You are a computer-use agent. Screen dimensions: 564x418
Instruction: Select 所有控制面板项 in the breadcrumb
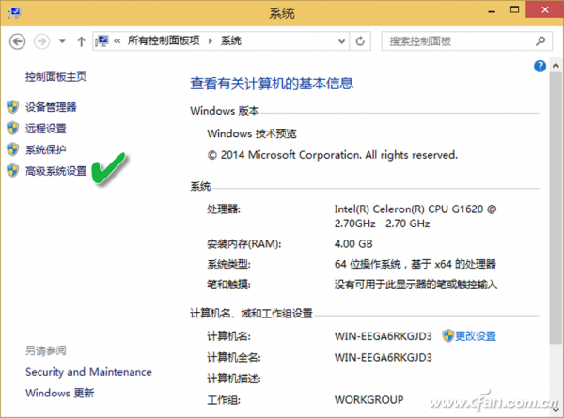coord(164,40)
